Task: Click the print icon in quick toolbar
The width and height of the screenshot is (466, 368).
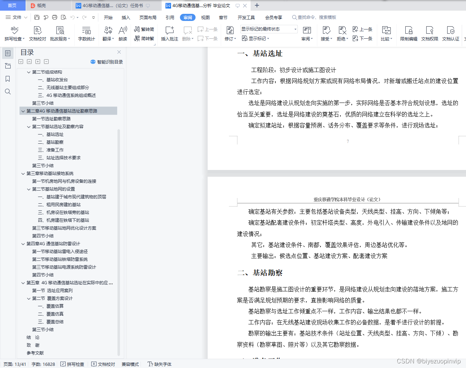Action: tap(55, 17)
